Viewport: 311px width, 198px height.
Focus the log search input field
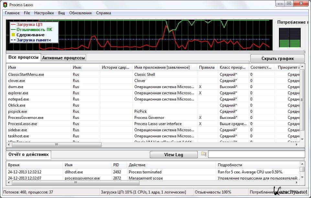pos(256,155)
